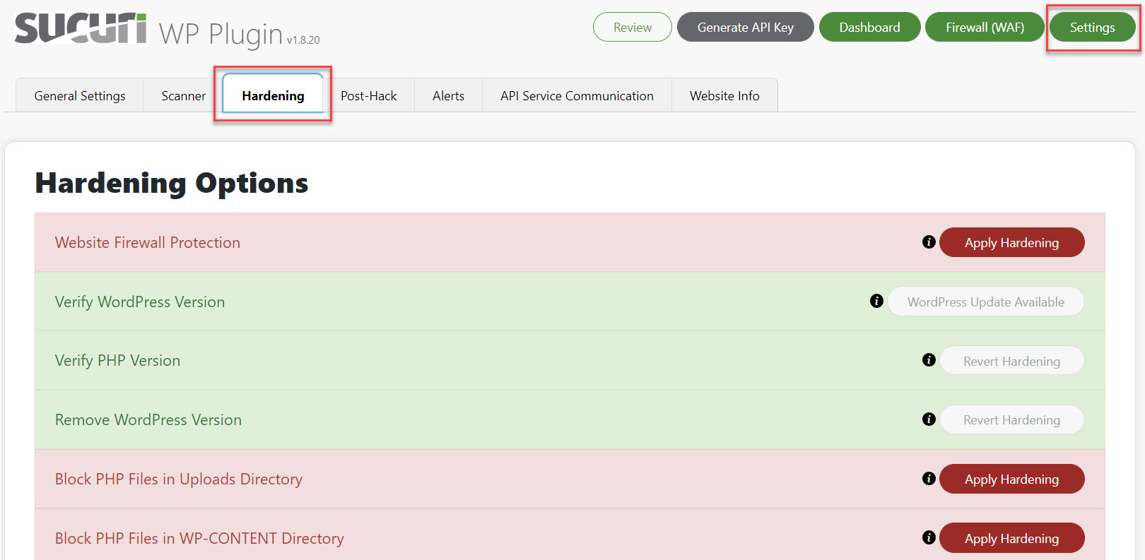
Task: Open info icon for Verify WordPress Version
Action: click(x=876, y=301)
